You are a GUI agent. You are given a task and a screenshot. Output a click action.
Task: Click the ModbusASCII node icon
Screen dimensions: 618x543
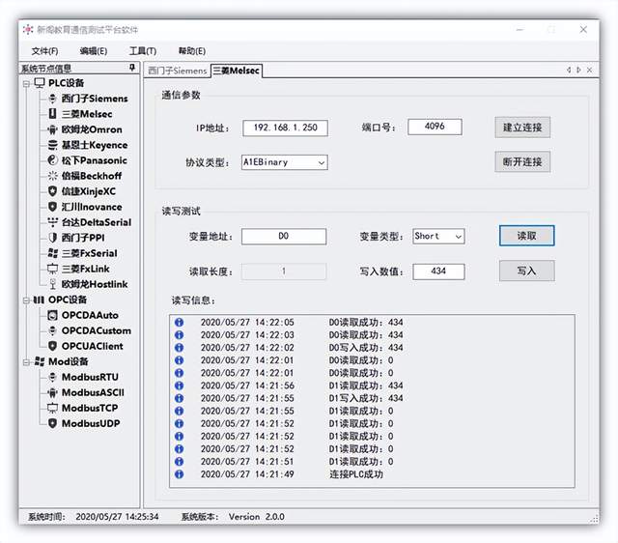point(52,392)
